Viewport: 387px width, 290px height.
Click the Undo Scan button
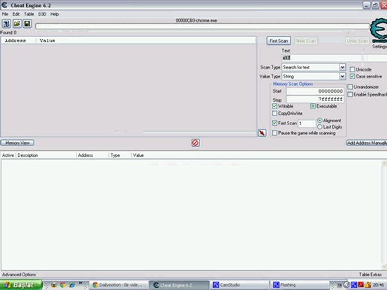click(357, 41)
